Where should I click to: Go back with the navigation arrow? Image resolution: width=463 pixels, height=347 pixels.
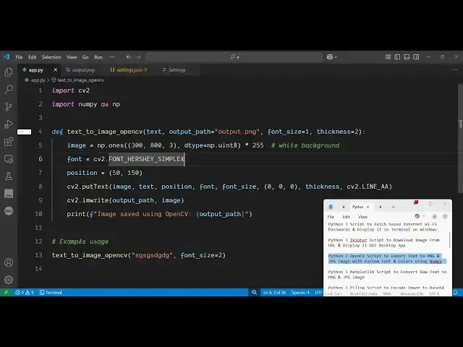(129, 57)
